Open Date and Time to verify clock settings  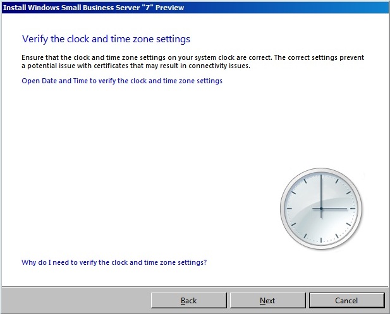coord(122,81)
